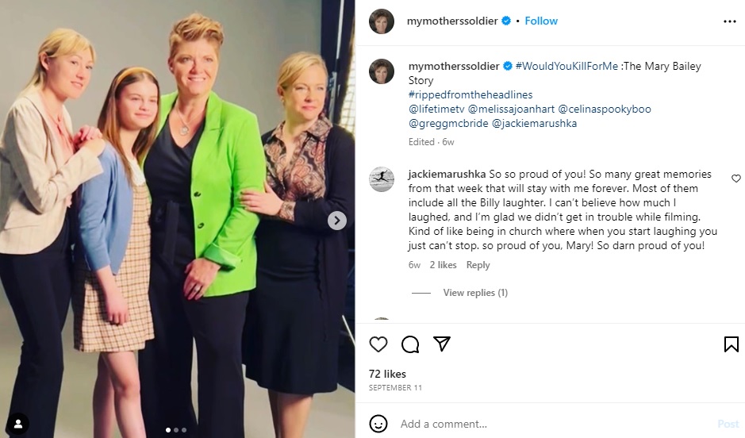Viewport: 745px width, 438px height.
Task: Open the emoji picker in the comment box
Action: coord(378,424)
